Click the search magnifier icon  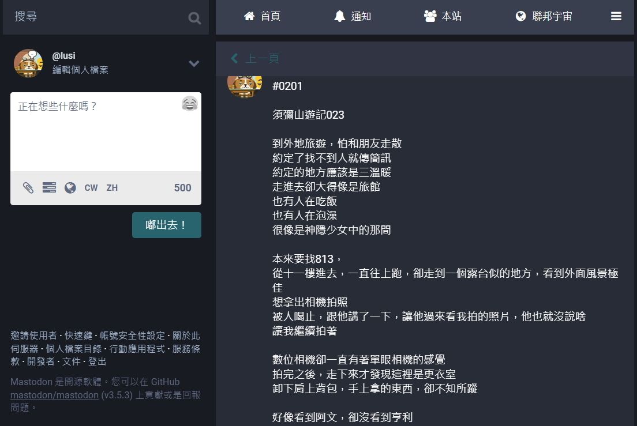194,18
